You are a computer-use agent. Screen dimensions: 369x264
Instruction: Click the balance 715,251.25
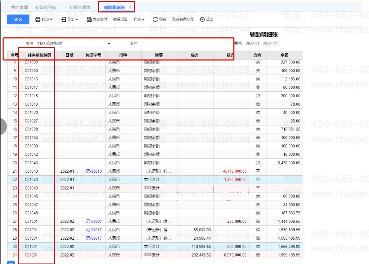point(291,129)
